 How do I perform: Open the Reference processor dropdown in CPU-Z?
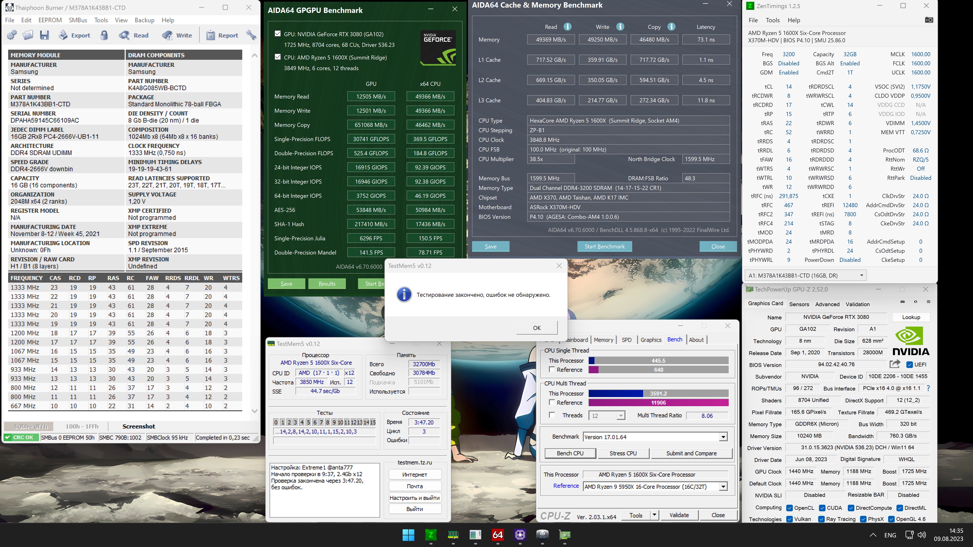tap(723, 486)
